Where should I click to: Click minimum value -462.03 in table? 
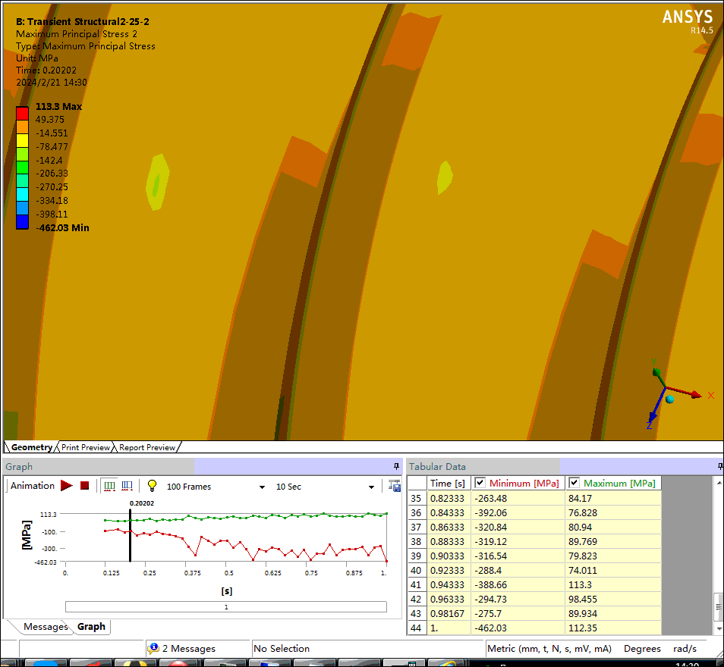pos(518,628)
